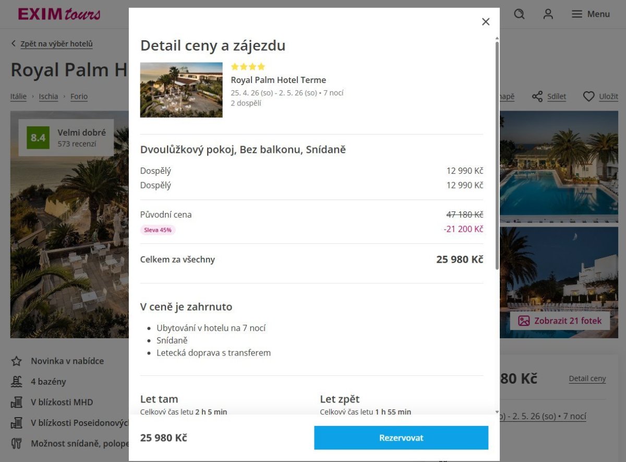
Task: Close the price detail dialog
Action: [486, 21]
